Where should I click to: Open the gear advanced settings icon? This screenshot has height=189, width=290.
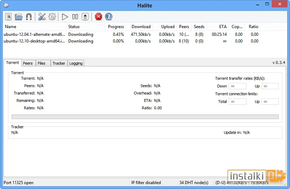(x=52, y=17)
